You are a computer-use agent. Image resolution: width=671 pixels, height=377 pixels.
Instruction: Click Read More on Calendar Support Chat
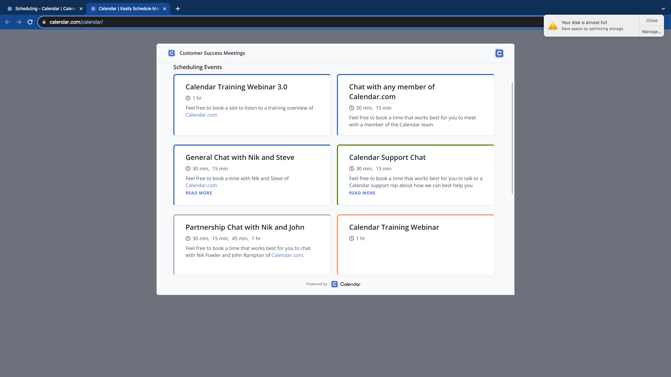pos(362,193)
